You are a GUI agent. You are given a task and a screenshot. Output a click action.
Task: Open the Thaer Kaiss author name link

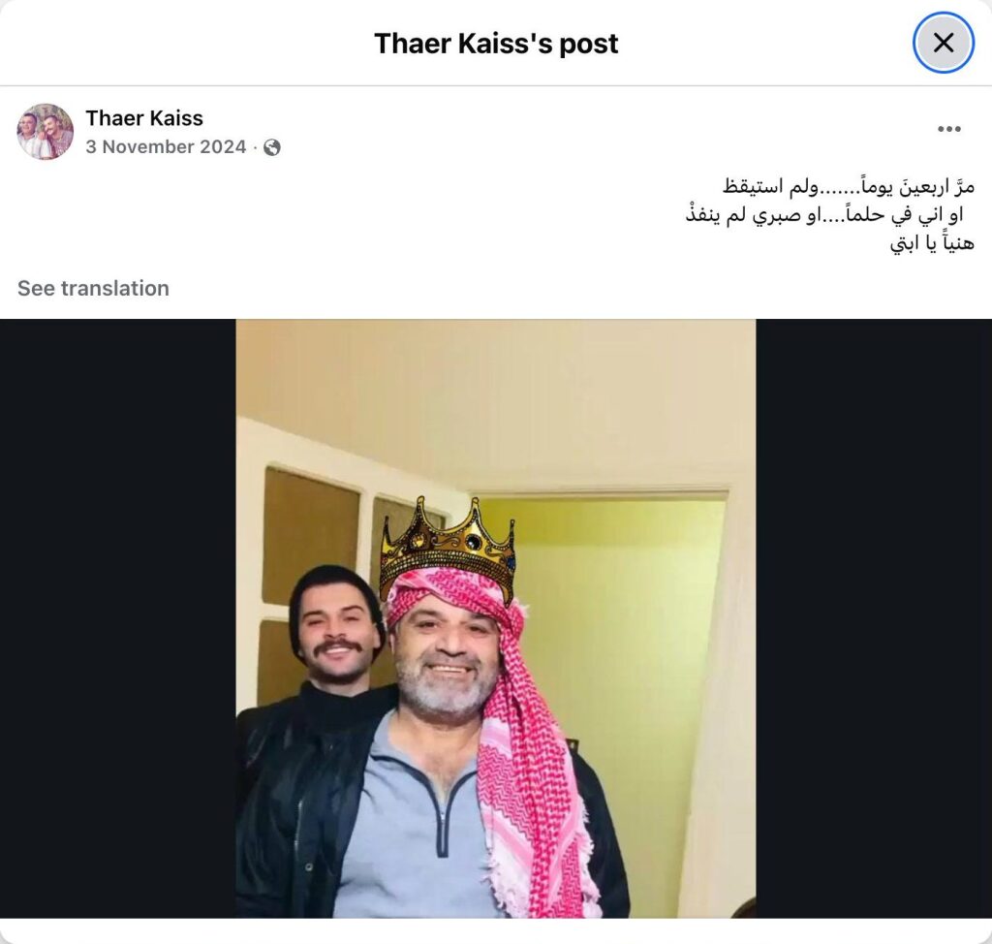(144, 118)
